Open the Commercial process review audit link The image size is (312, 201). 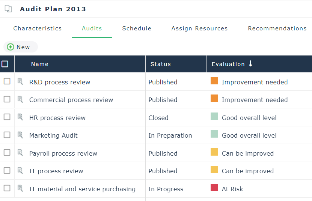click(x=71, y=100)
